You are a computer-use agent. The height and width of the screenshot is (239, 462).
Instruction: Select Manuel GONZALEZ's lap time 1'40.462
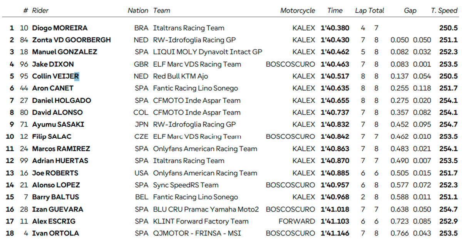tap(335, 52)
